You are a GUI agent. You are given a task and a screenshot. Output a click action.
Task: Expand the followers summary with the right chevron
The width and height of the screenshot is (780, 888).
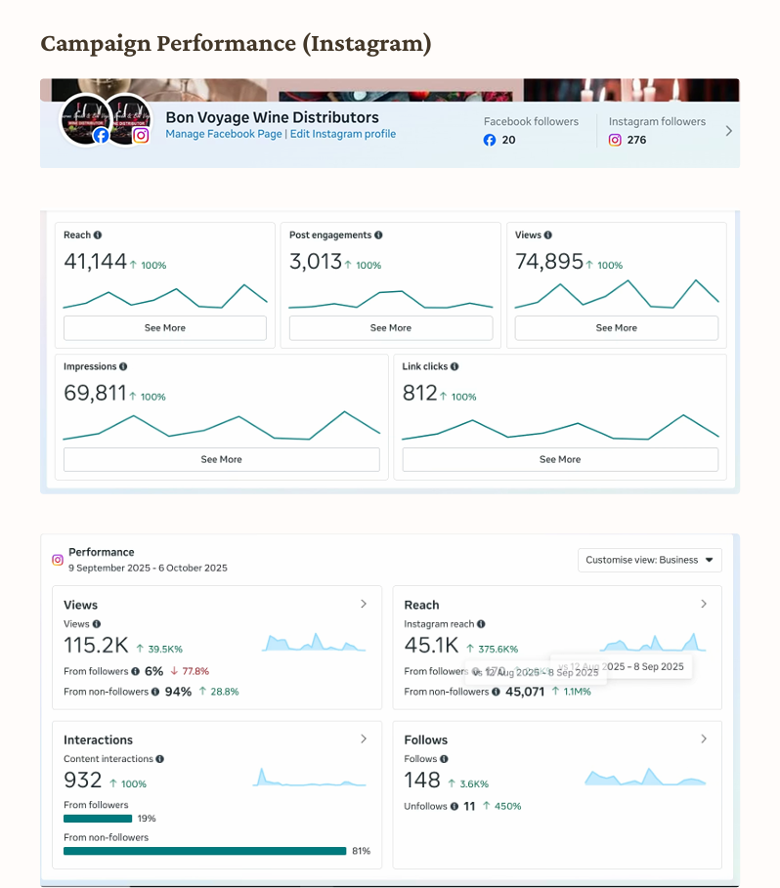[x=729, y=131]
